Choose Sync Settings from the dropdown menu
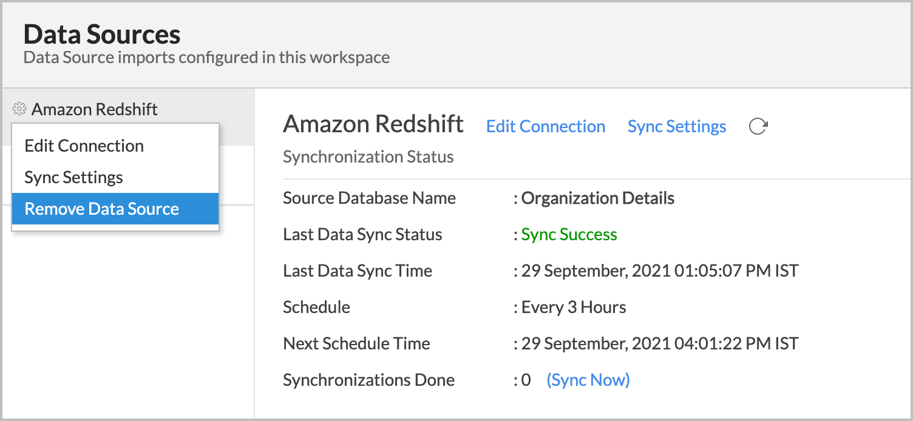 115,177
